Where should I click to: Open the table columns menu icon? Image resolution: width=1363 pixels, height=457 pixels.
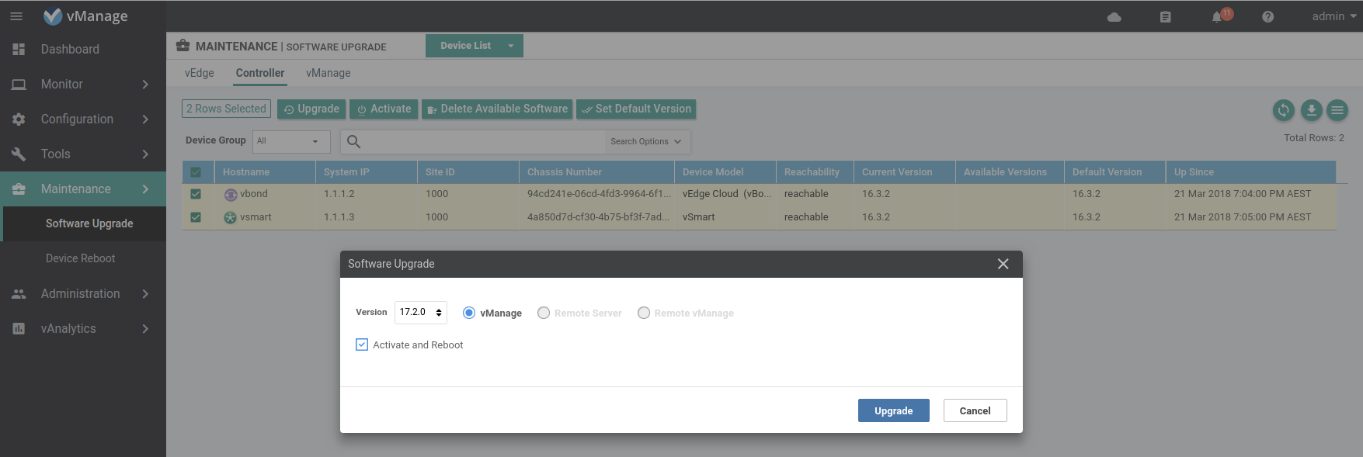click(x=1337, y=110)
